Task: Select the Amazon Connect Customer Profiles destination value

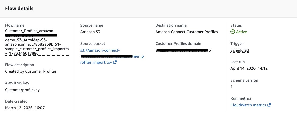Action: coord(186,32)
